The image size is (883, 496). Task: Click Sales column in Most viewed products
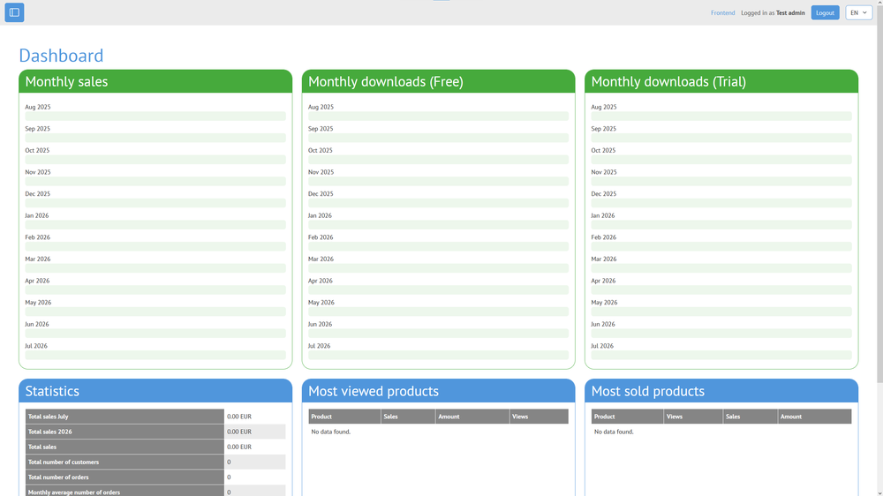[408, 417]
